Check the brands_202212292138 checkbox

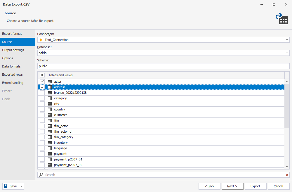42,93
